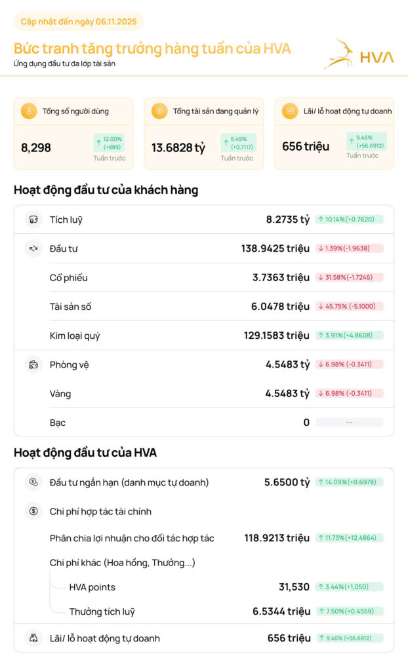Click the Thưởng tích luỹ sub-item

pos(102,611)
